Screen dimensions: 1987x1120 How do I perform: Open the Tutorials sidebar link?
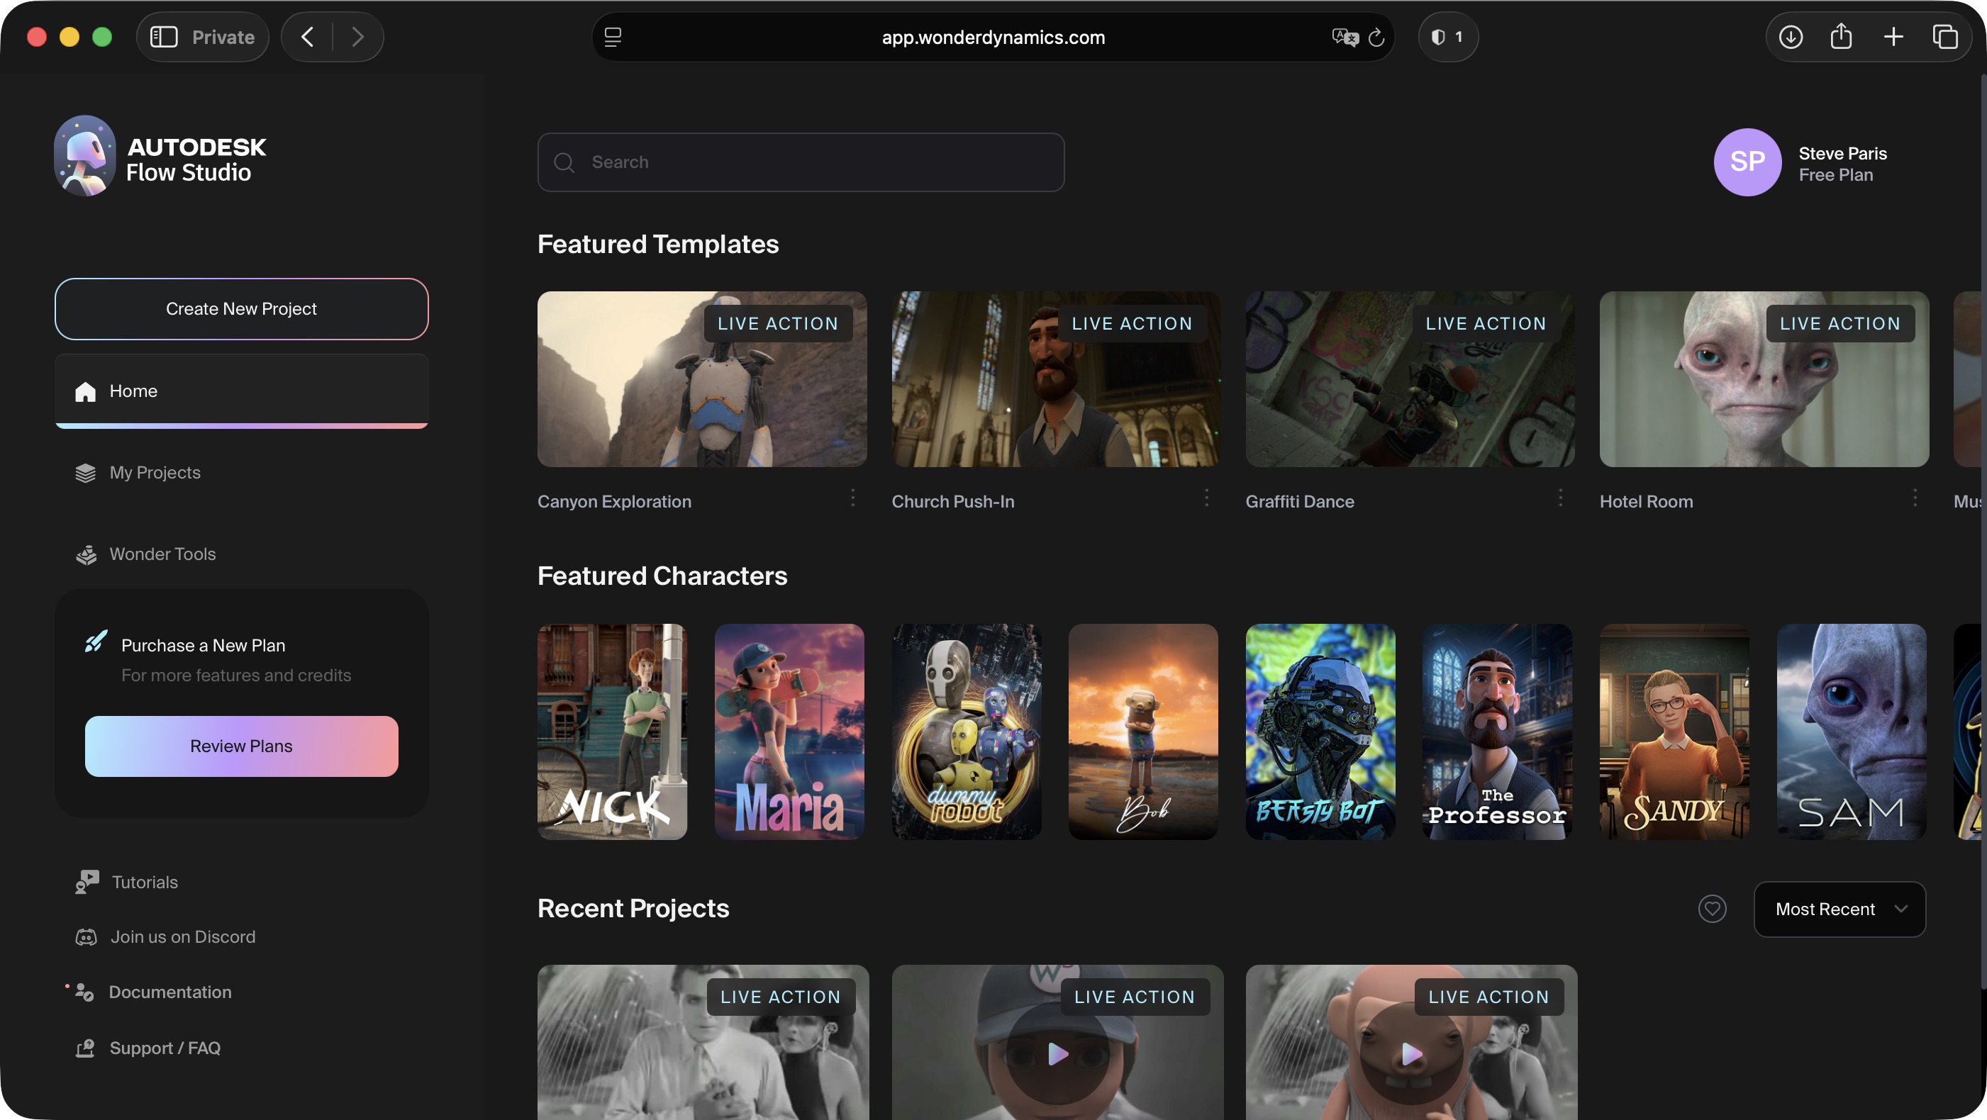point(144,882)
